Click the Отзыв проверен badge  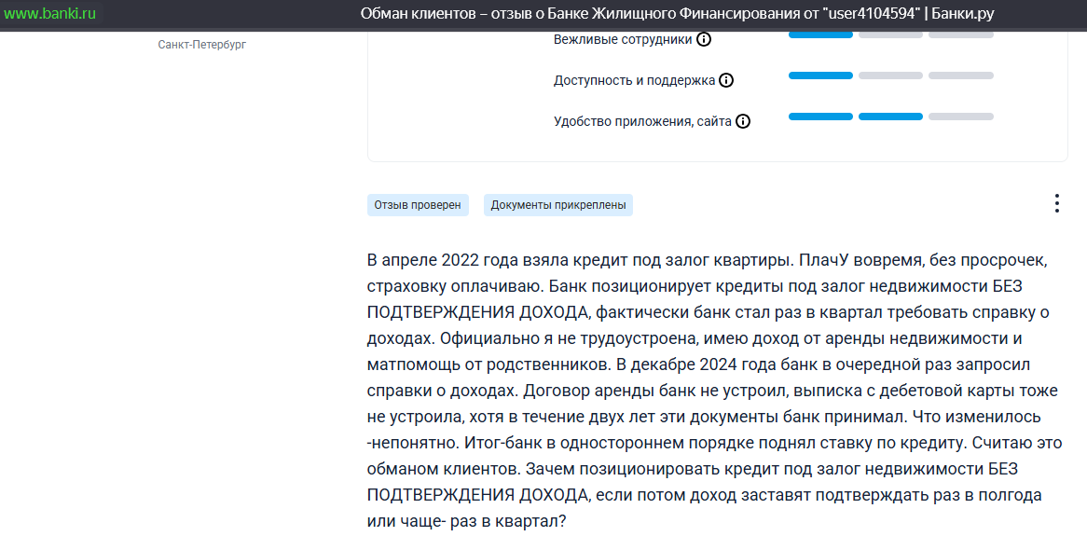tap(418, 205)
